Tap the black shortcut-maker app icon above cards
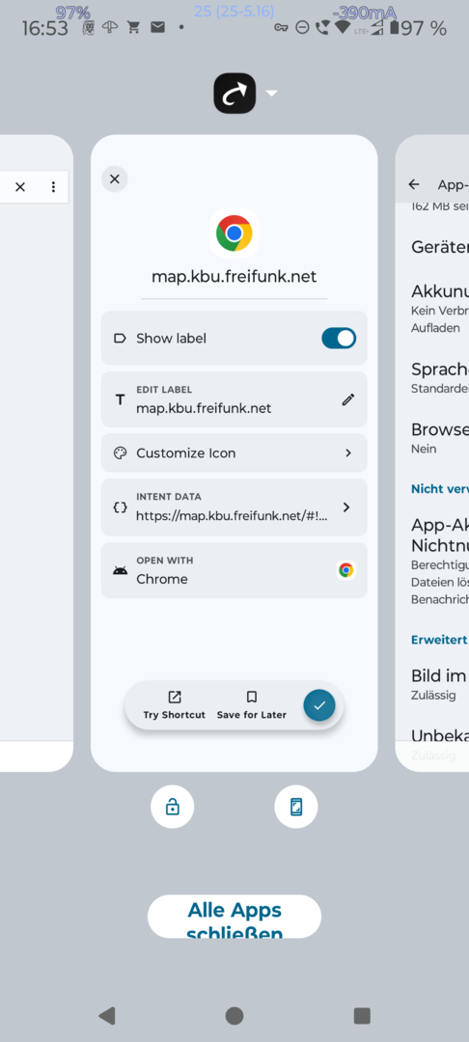 234,93
